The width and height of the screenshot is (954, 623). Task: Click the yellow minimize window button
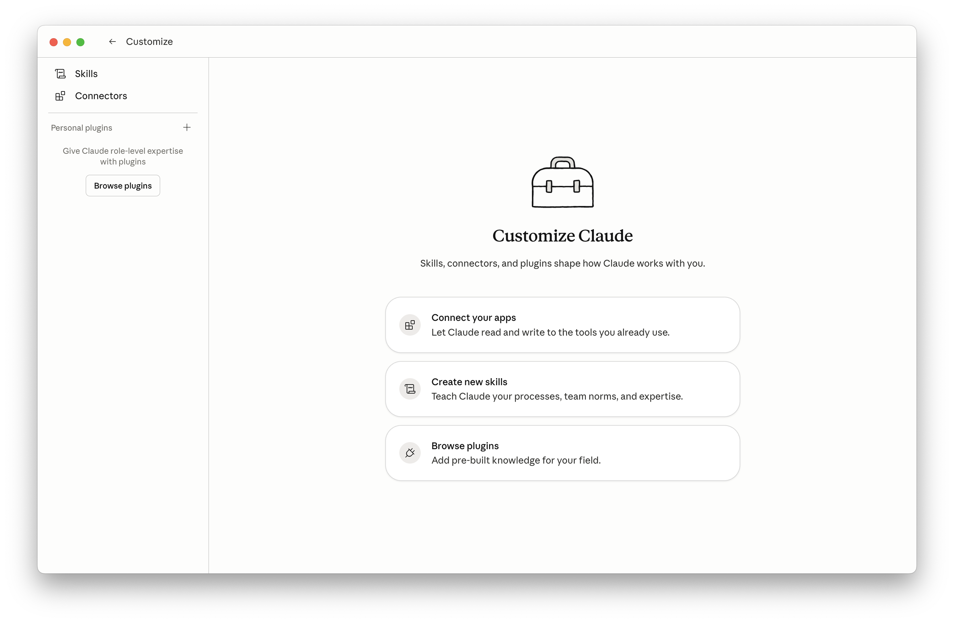67,42
